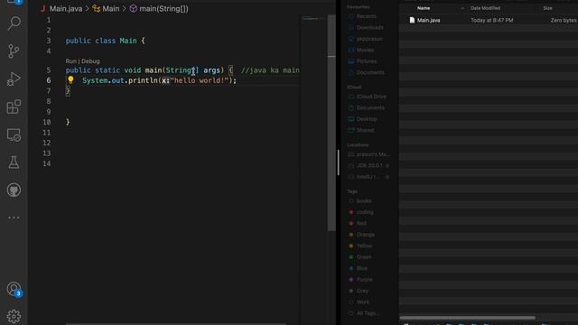Click the 'public class Main' line of code
The image size is (578, 325).
point(105,41)
